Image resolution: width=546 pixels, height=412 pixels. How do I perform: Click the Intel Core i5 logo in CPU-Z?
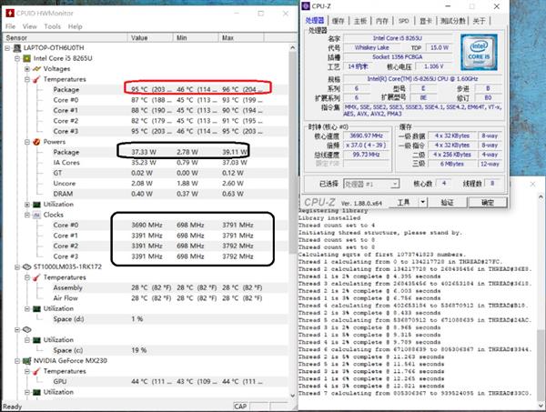pyautogui.click(x=479, y=52)
